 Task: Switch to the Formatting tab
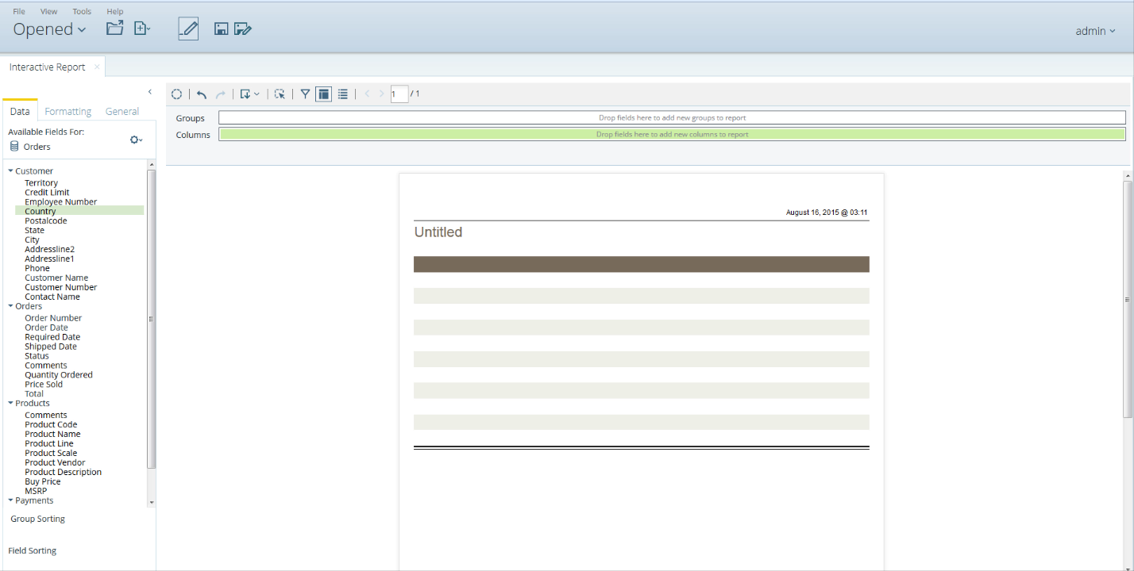pyautogui.click(x=67, y=112)
